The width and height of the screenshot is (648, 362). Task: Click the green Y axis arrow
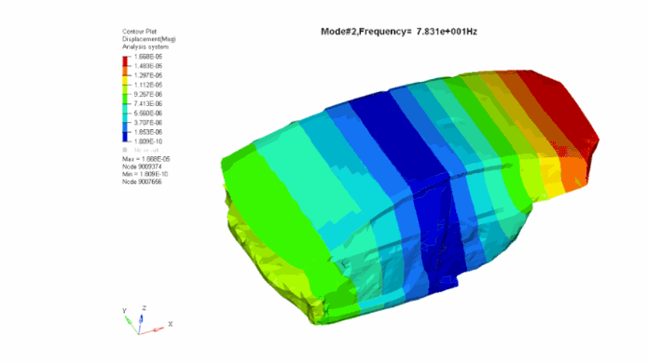click(131, 324)
